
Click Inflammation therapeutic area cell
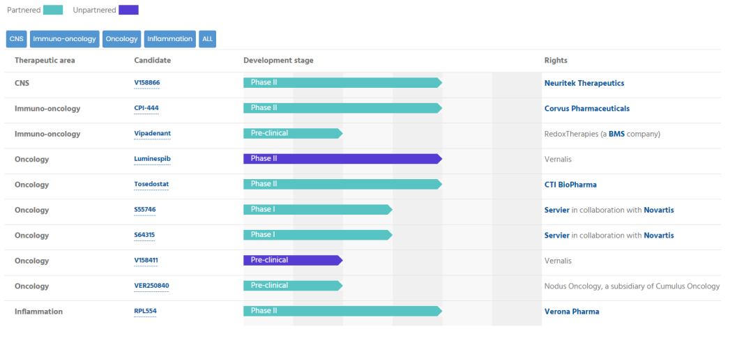[38, 312]
